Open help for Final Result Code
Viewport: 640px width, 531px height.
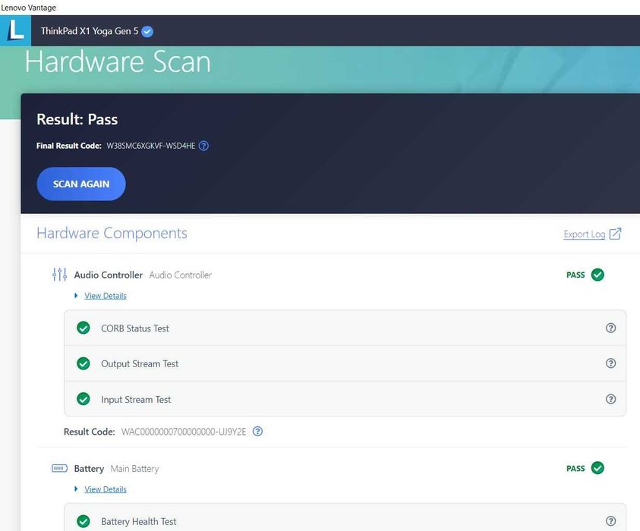[x=203, y=146]
